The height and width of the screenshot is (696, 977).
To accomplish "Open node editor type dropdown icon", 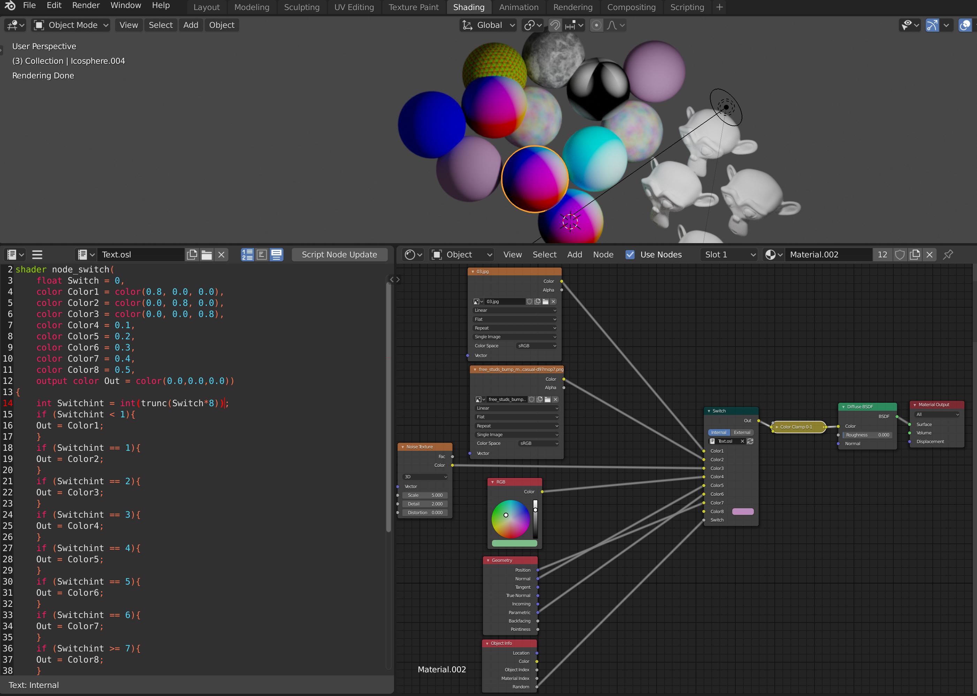I will pyautogui.click(x=414, y=255).
